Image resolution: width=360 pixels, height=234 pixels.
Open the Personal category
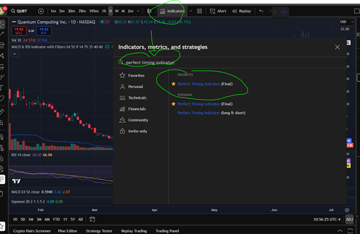point(132,86)
